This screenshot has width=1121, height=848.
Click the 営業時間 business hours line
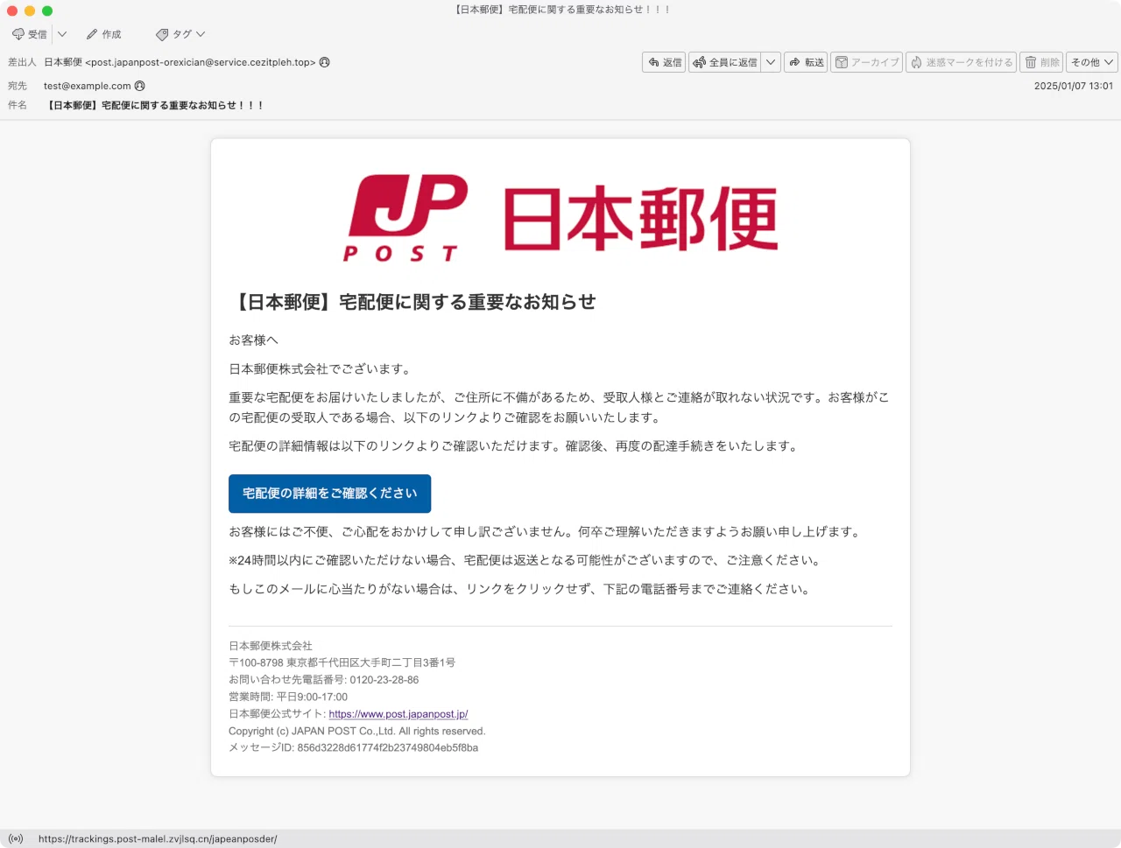click(288, 697)
